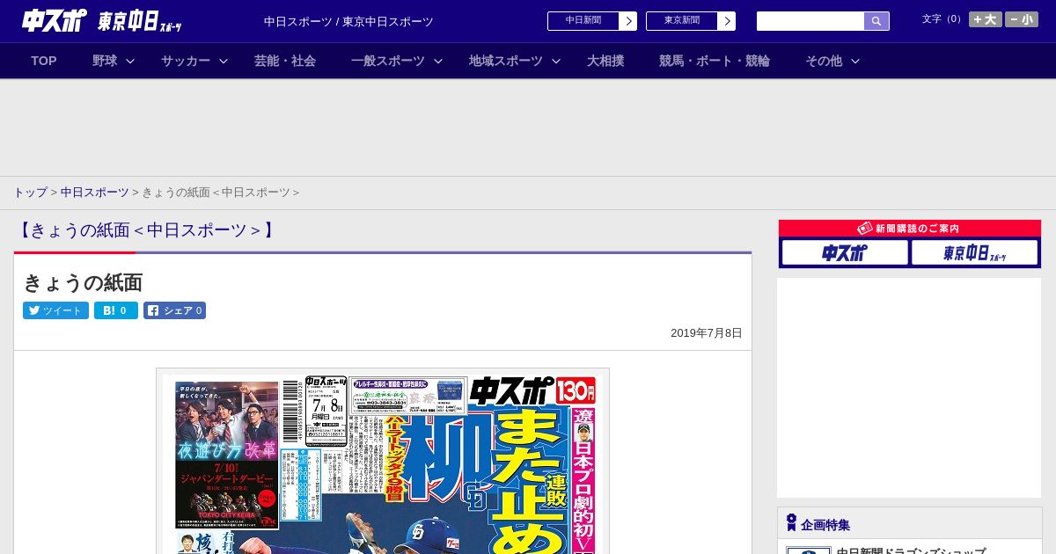Open the 一般スポーツ navigation menu
This screenshot has width=1056, height=554.
click(x=388, y=61)
